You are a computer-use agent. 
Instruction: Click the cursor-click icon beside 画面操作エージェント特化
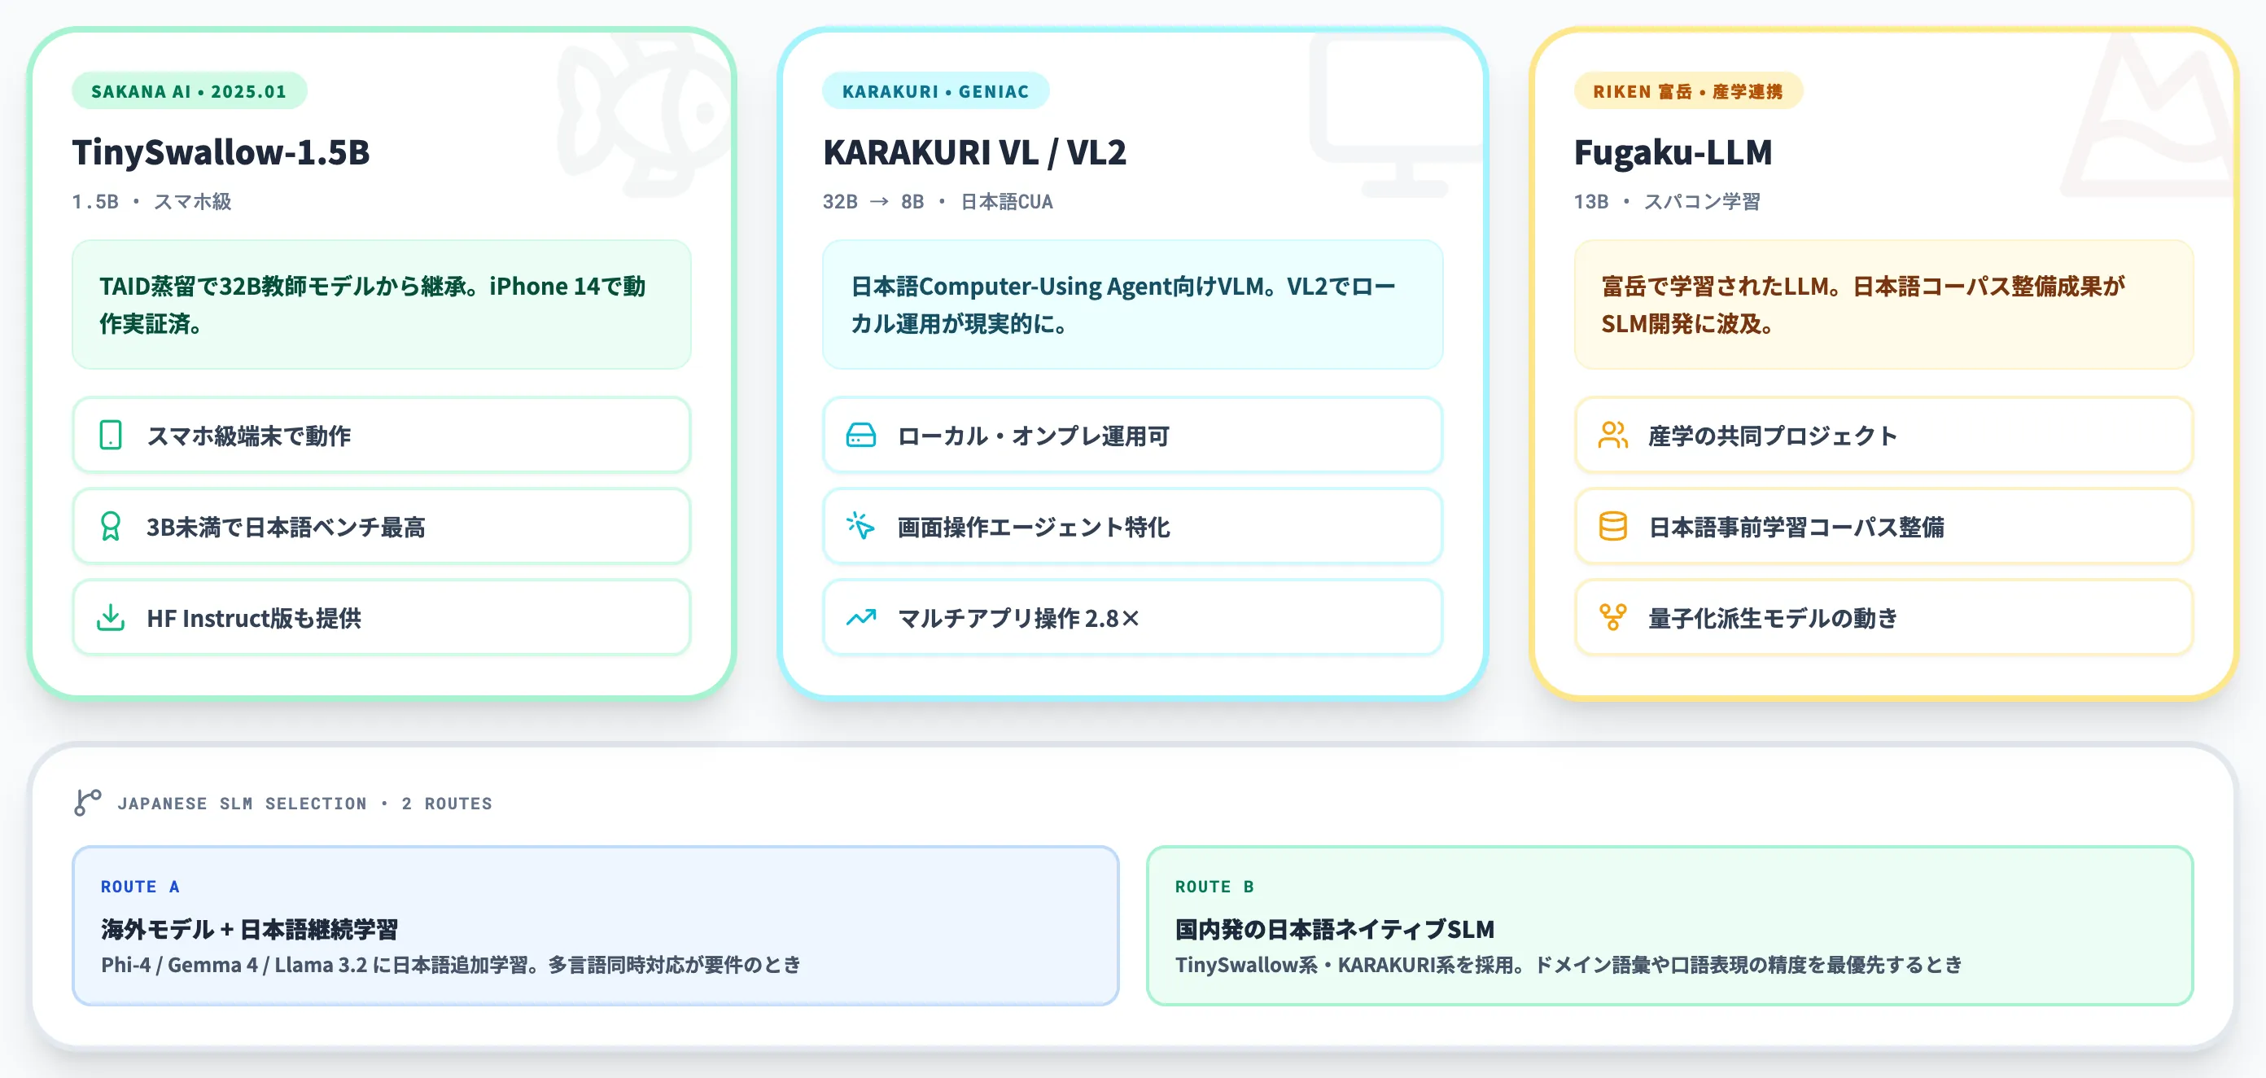tap(860, 526)
